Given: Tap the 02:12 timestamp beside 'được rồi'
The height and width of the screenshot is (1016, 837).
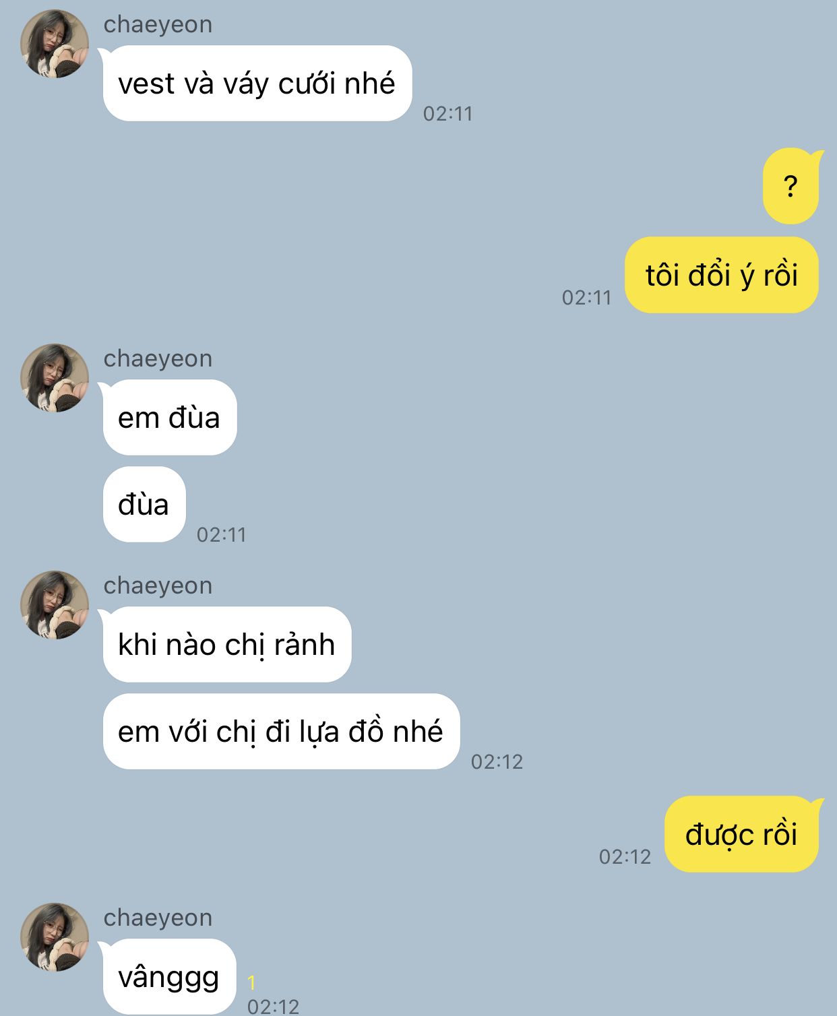Looking at the screenshot, I should click(x=625, y=857).
